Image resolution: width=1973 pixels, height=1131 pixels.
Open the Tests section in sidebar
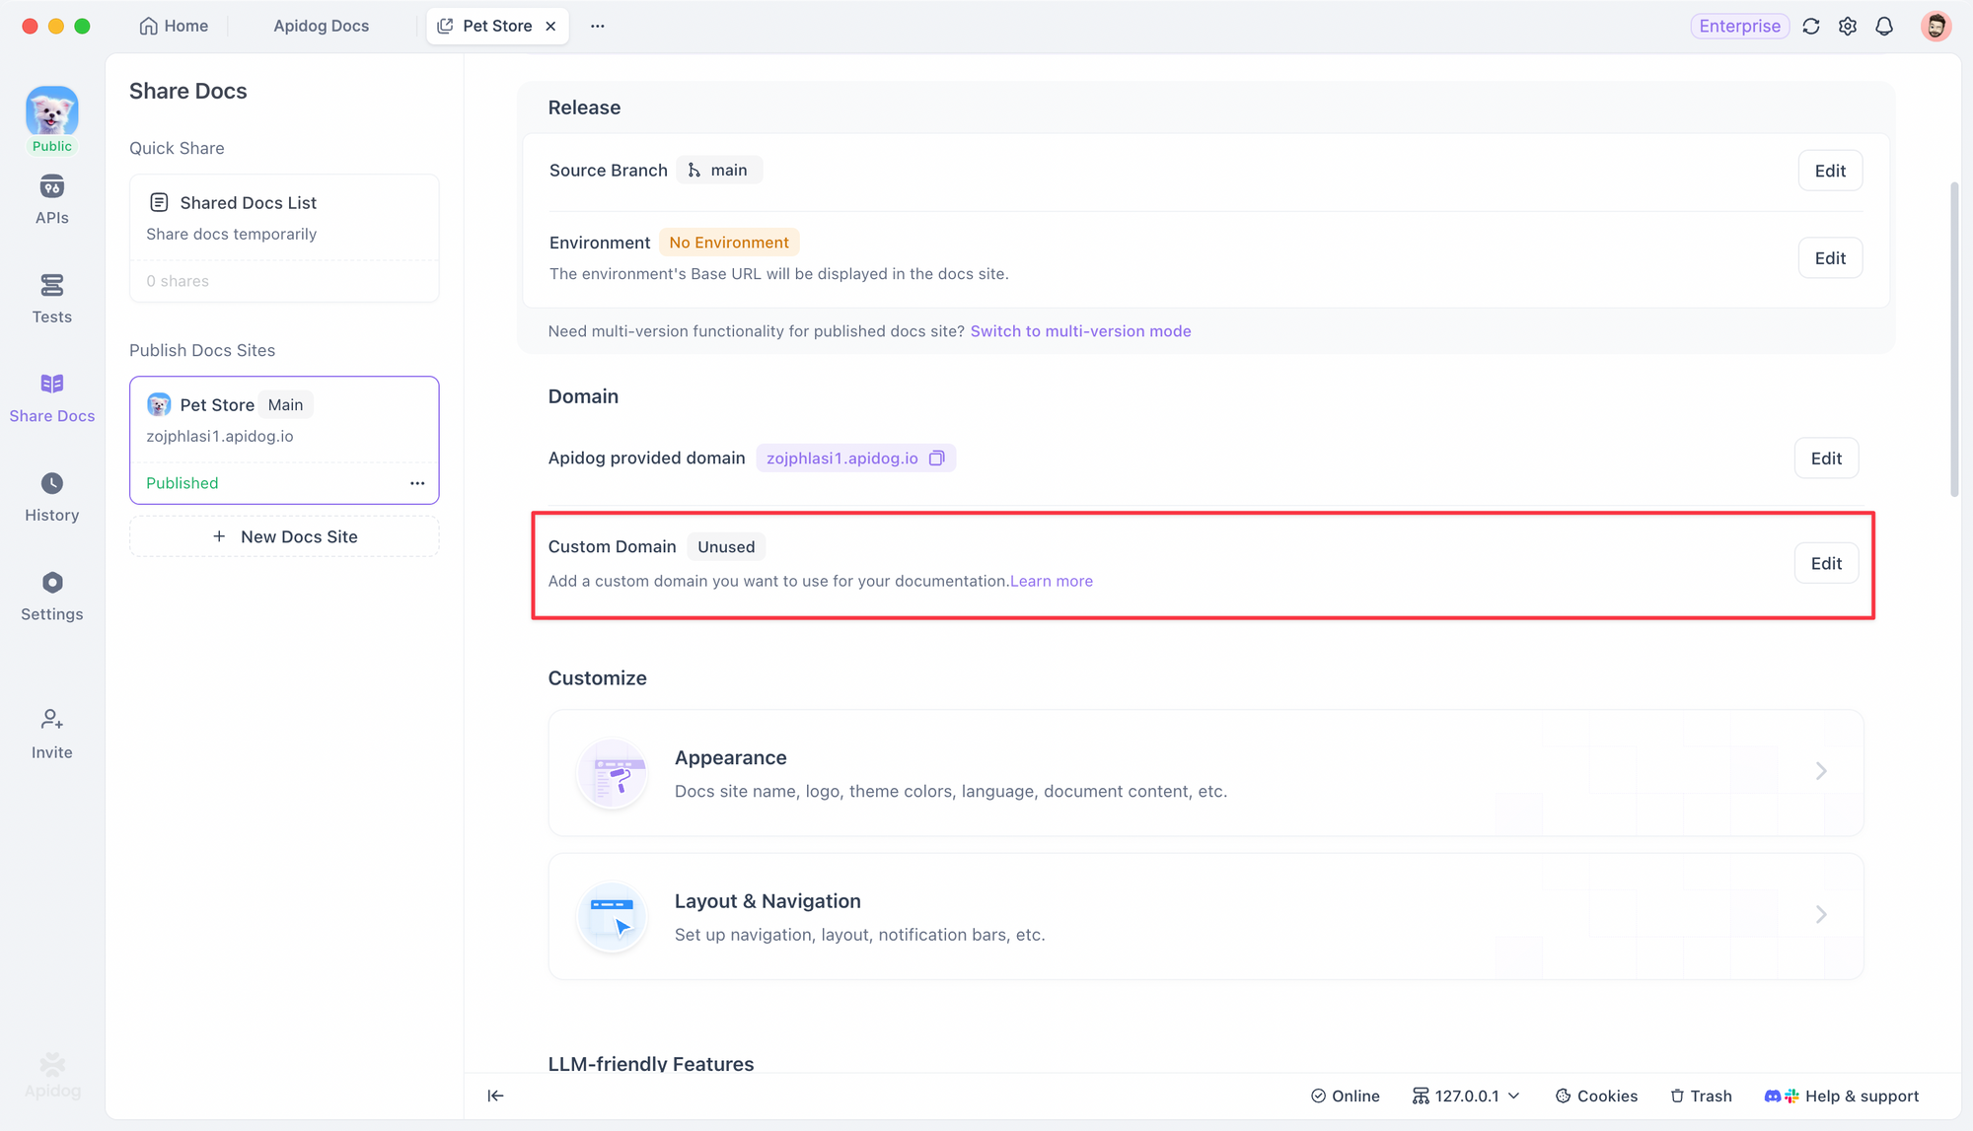pyautogui.click(x=51, y=298)
